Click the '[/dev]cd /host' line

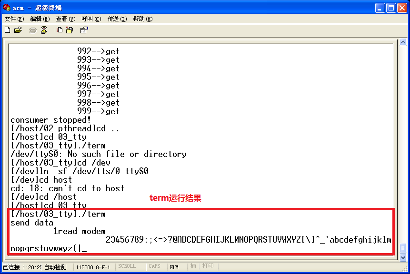click(44, 197)
